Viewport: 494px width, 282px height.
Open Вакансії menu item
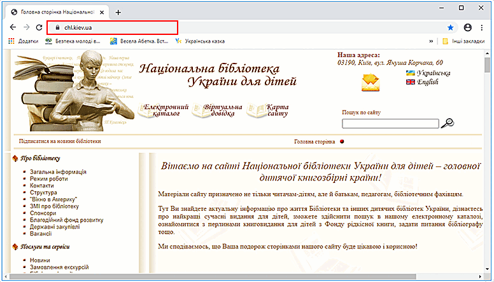tap(41, 234)
